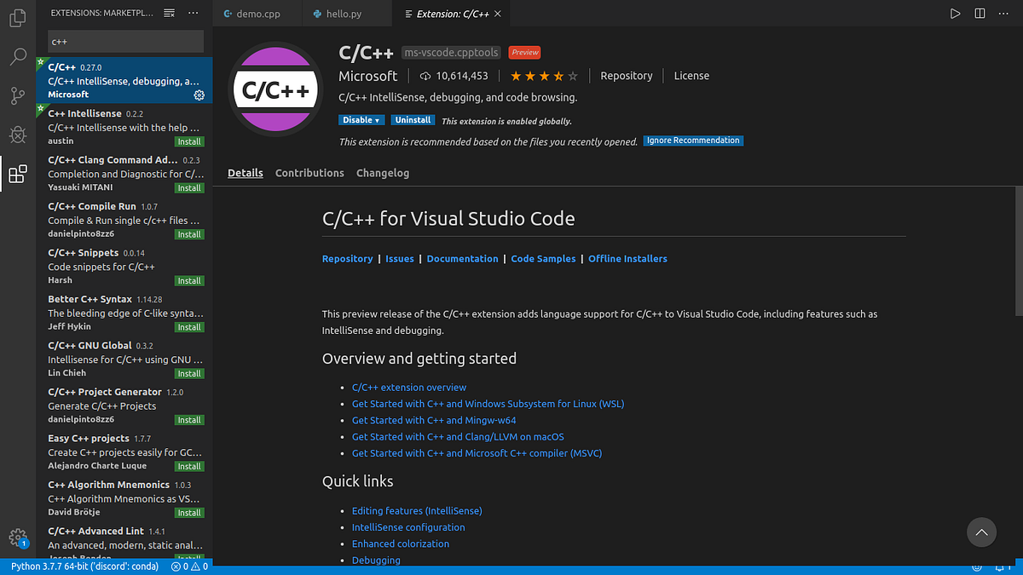The image size is (1023, 575).
Task: Switch to the Changelog tab
Action: point(383,173)
